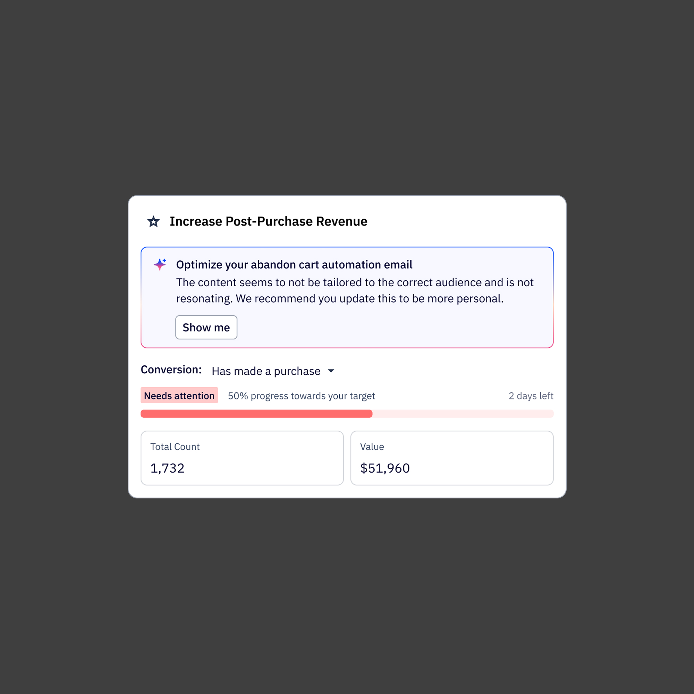Select the Total Count card
The width and height of the screenshot is (694, 694).
[x=242, y=458]
